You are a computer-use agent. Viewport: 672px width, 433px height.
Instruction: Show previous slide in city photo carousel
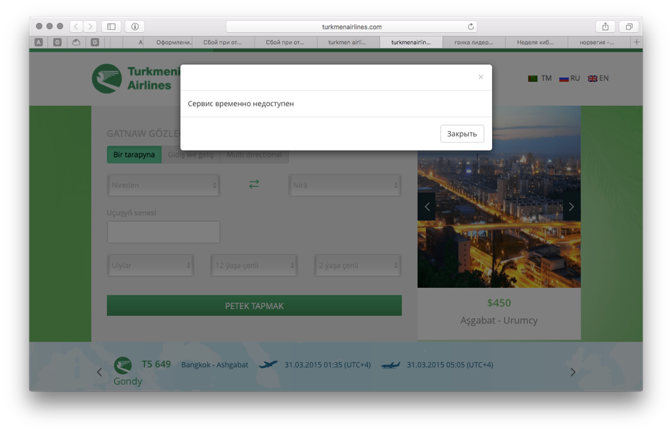click(427, 207)
